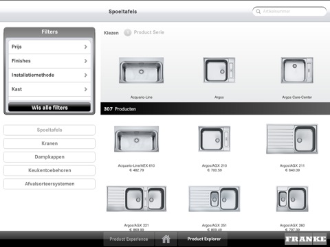The image size is (330, 247).
Task: Click the Argos/AGX 211 label text
Action: (292, 165)
